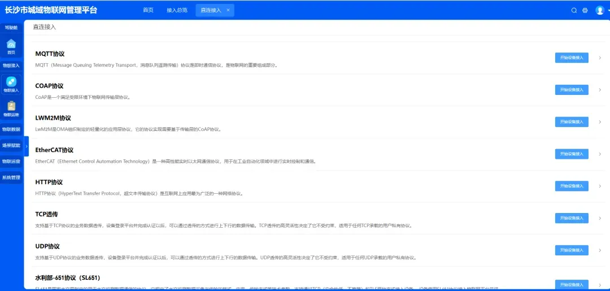
Task: Open the 场景赋能 sidebar menu
Action: 11,145
